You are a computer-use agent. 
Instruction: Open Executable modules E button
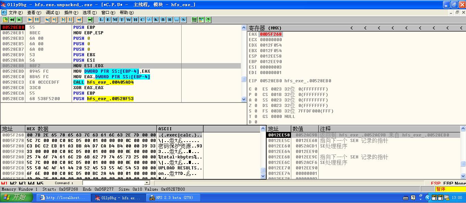108,20
